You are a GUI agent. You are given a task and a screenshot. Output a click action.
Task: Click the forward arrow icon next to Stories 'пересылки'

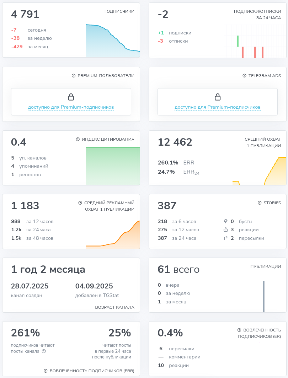pos(226,238)
